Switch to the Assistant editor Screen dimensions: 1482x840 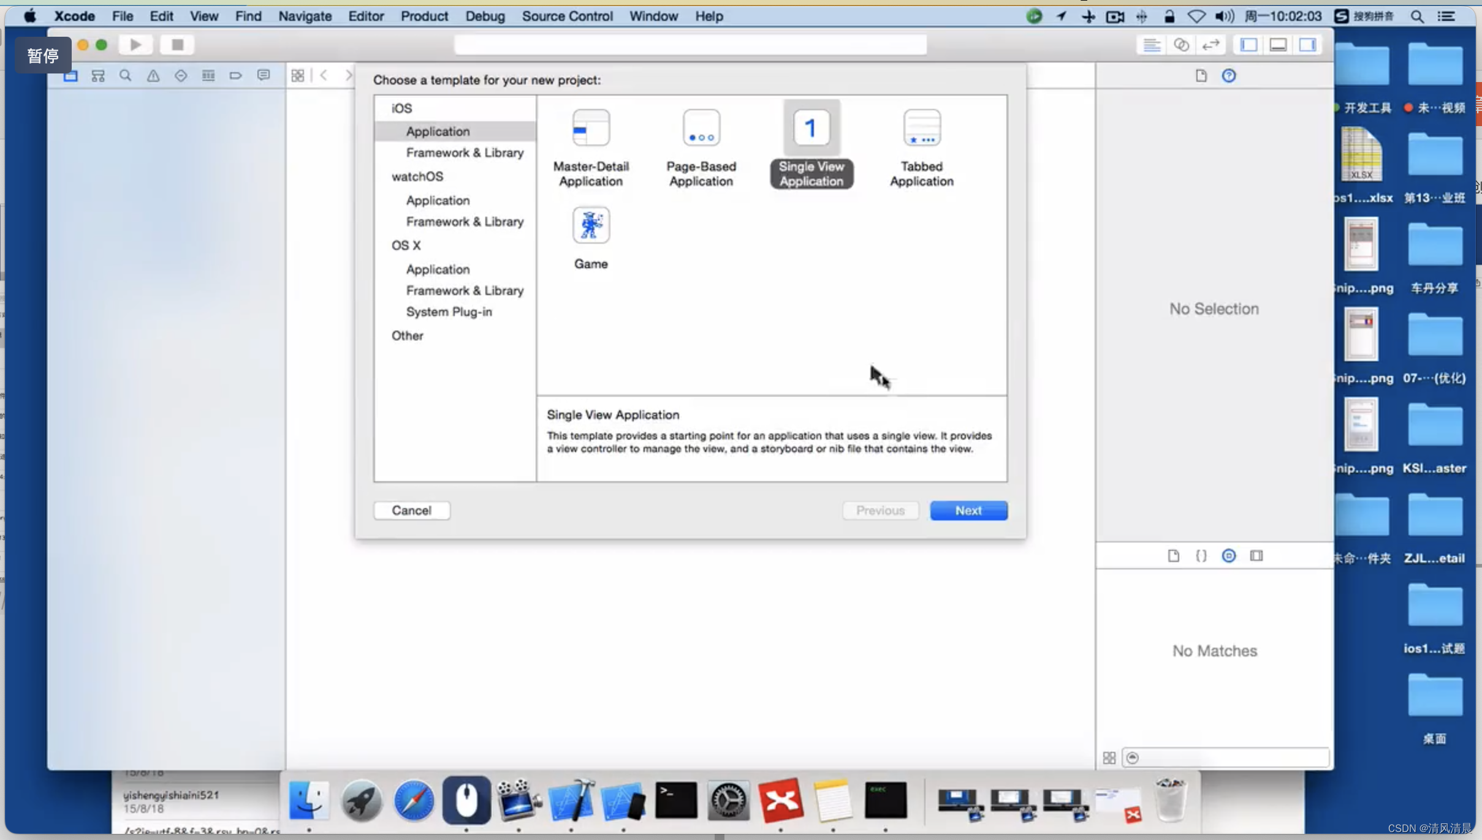pos(1181,44)
